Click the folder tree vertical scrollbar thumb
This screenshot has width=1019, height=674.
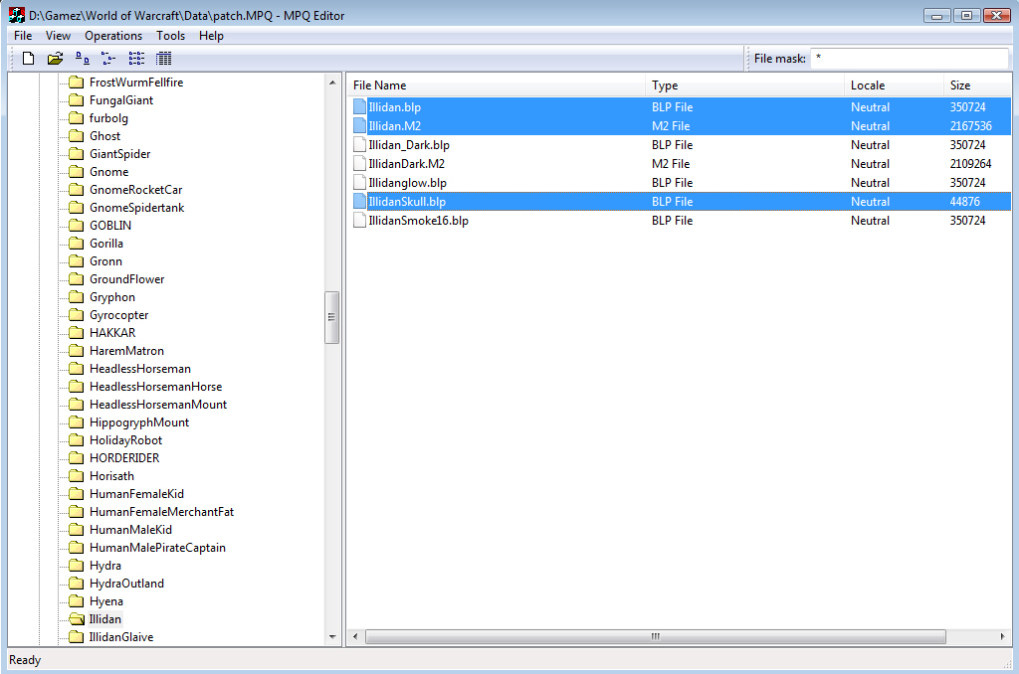coord(332,317)
